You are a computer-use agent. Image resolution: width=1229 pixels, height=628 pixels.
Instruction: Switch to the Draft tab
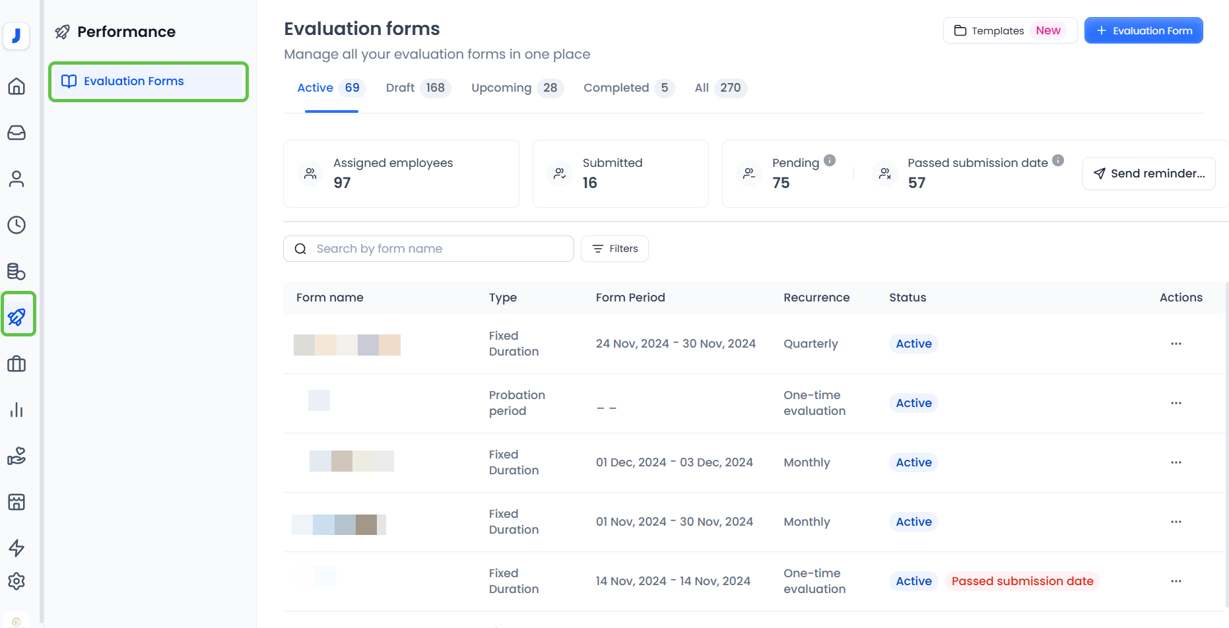416,88
